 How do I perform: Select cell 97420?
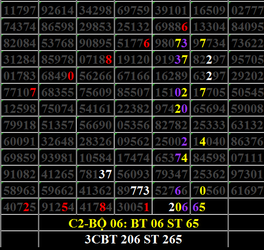coord(171,109)
